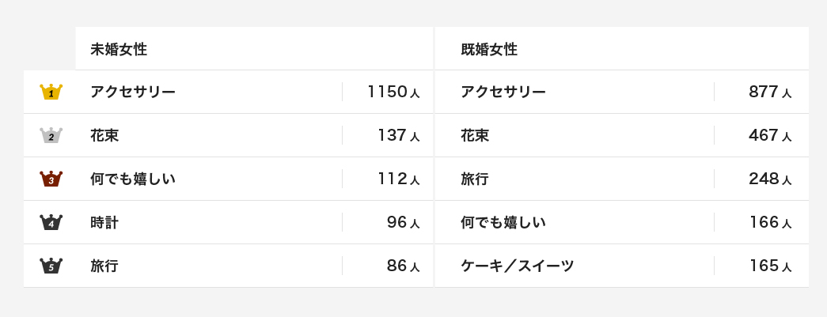
Task: Click 花束 under 既婚女性
Action: tap(475, 135)
